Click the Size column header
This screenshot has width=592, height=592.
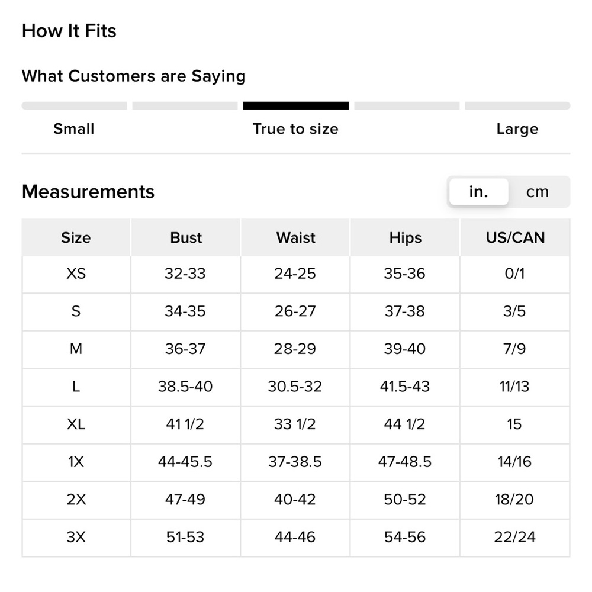pos(76,237)
